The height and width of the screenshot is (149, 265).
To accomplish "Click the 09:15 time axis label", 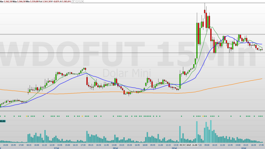I will click(x=91, y=145).
